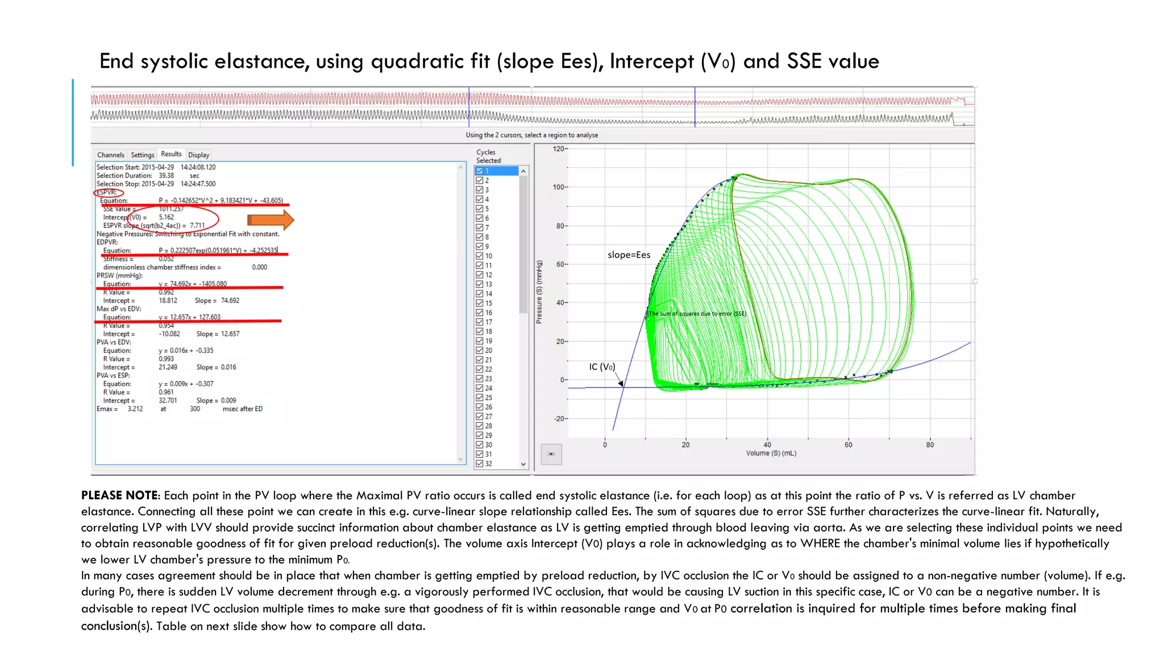Switch to the Channels tab
This screenshot has height=655, width=1164.
[x=110, y=155]
